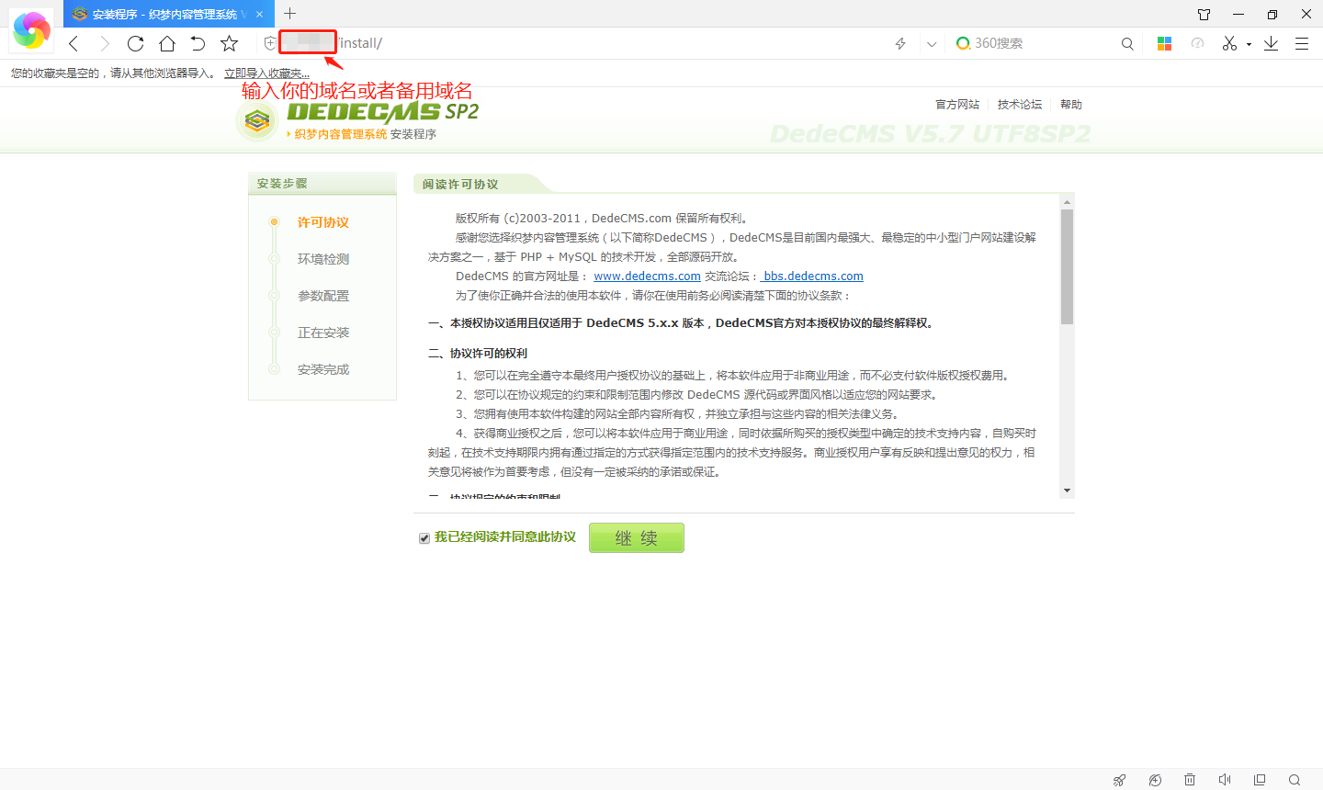
Task: Close the 安装程序 tab
Action: click(x=260, y=14)
